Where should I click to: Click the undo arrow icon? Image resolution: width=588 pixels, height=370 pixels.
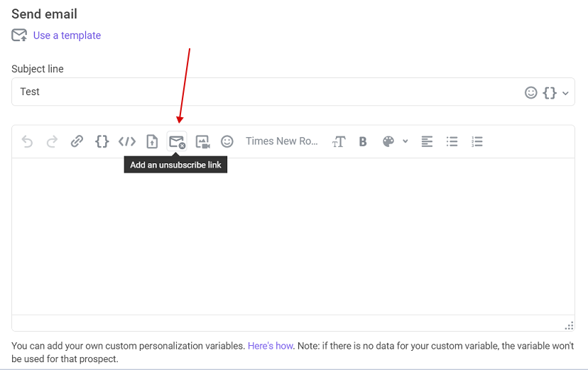pos(27,142)
